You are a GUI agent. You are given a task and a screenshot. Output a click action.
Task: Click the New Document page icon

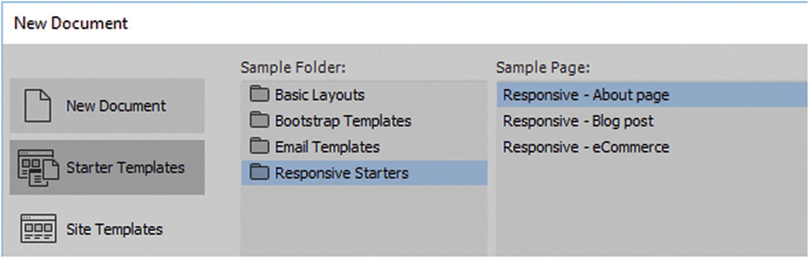click(x=38, y=106)
